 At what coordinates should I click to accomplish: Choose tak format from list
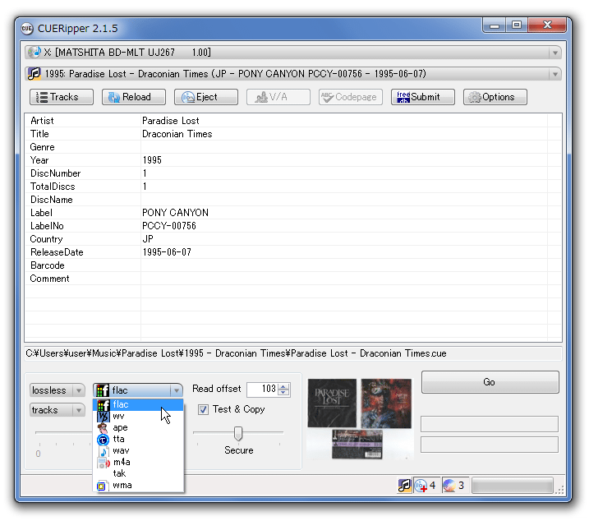click(138, 473)
